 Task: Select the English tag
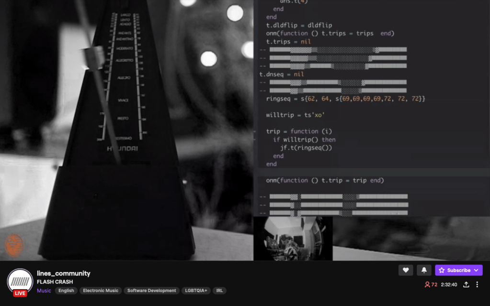[x=66, y=291]
